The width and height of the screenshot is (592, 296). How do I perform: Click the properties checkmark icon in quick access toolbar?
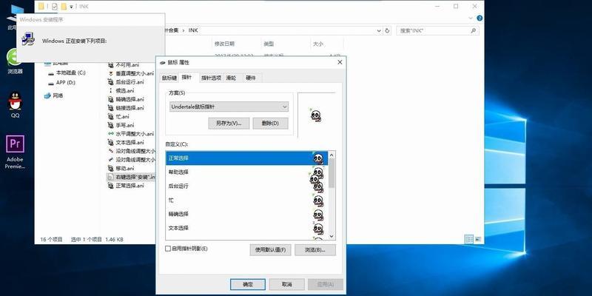pyautogui.click(x=55, y=6)
